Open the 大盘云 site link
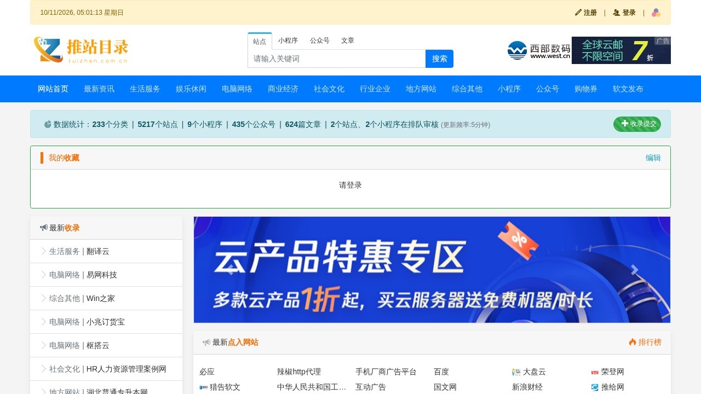Image resolution: width=701 pixels, height=394 pixels. 529,372
